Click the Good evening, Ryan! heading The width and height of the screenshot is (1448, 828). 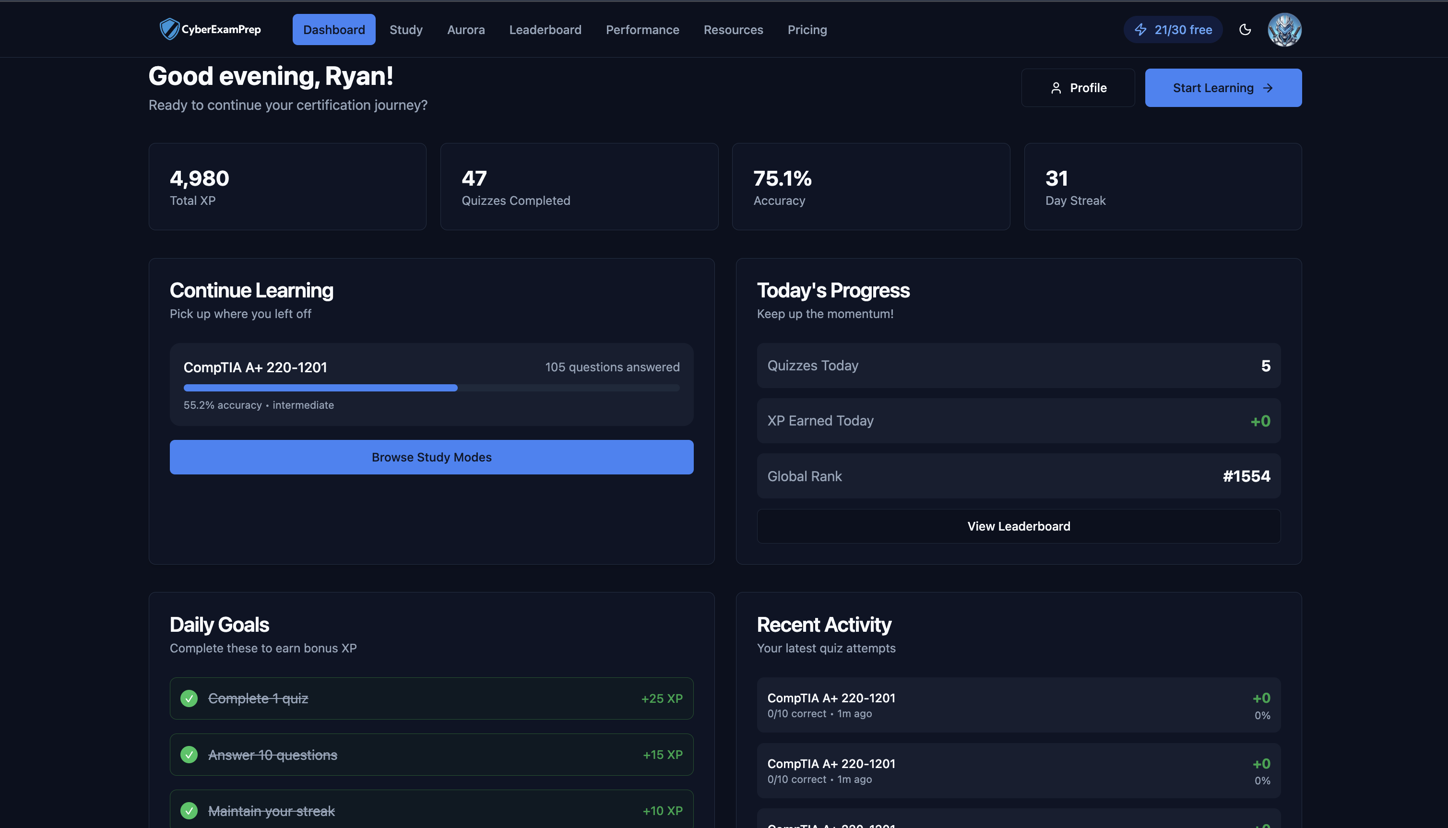[x=271, y=76]
